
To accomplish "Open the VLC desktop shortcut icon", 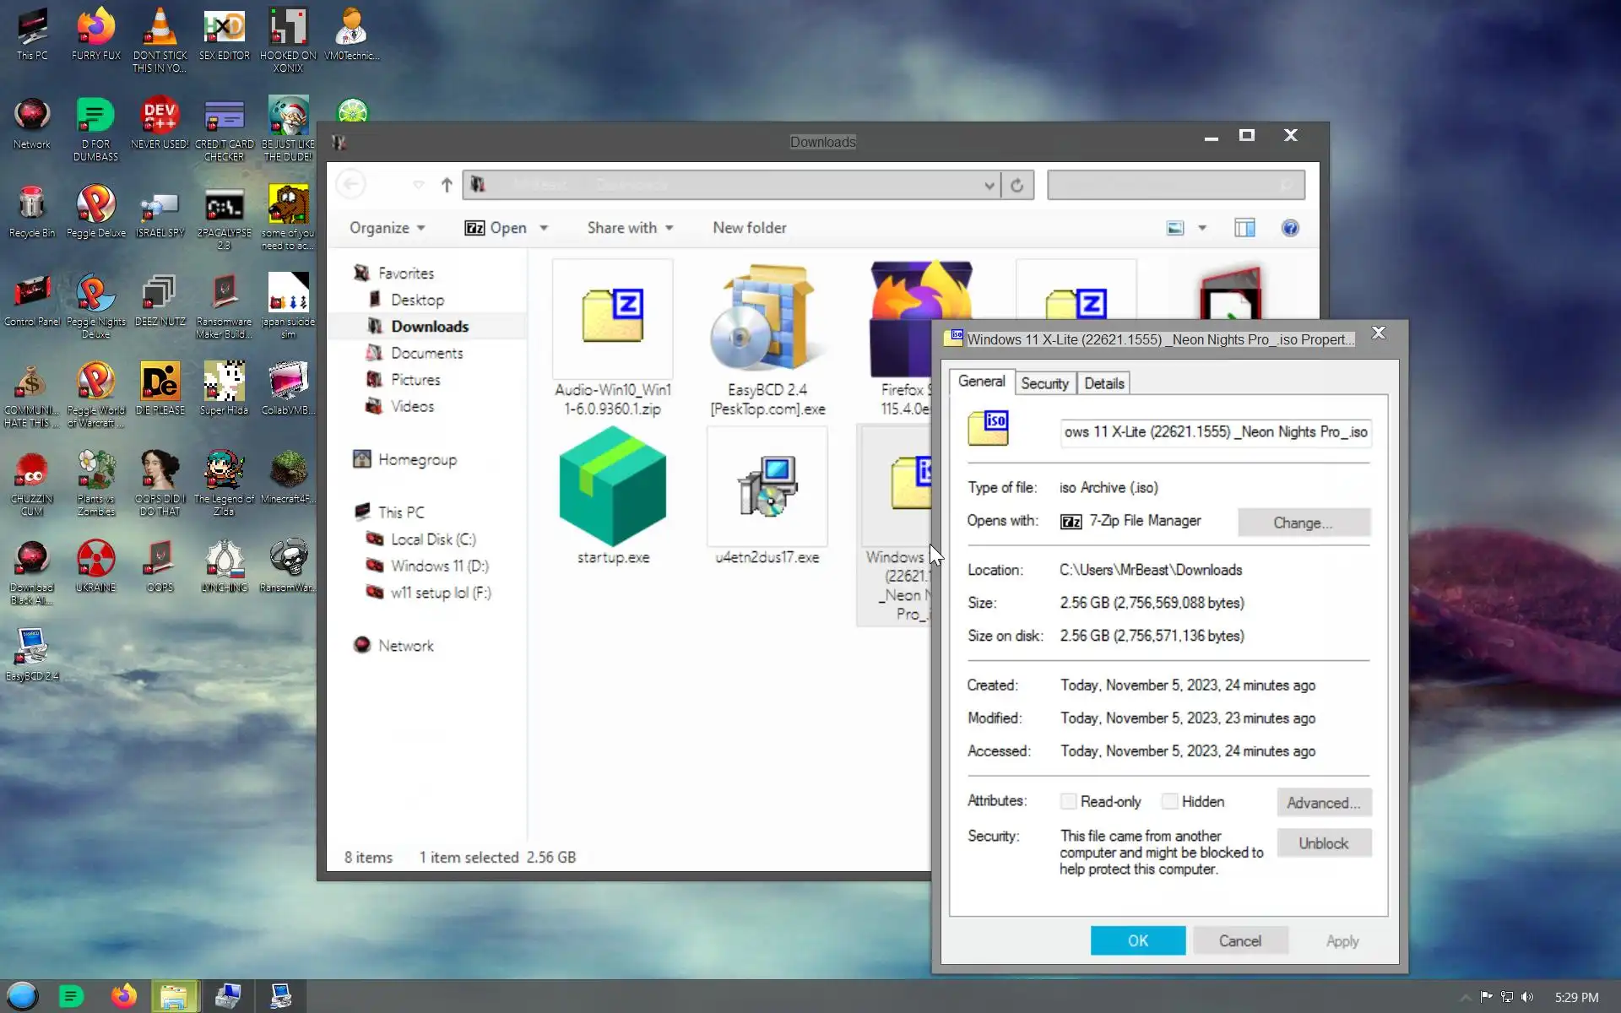I will click(160, 30).
